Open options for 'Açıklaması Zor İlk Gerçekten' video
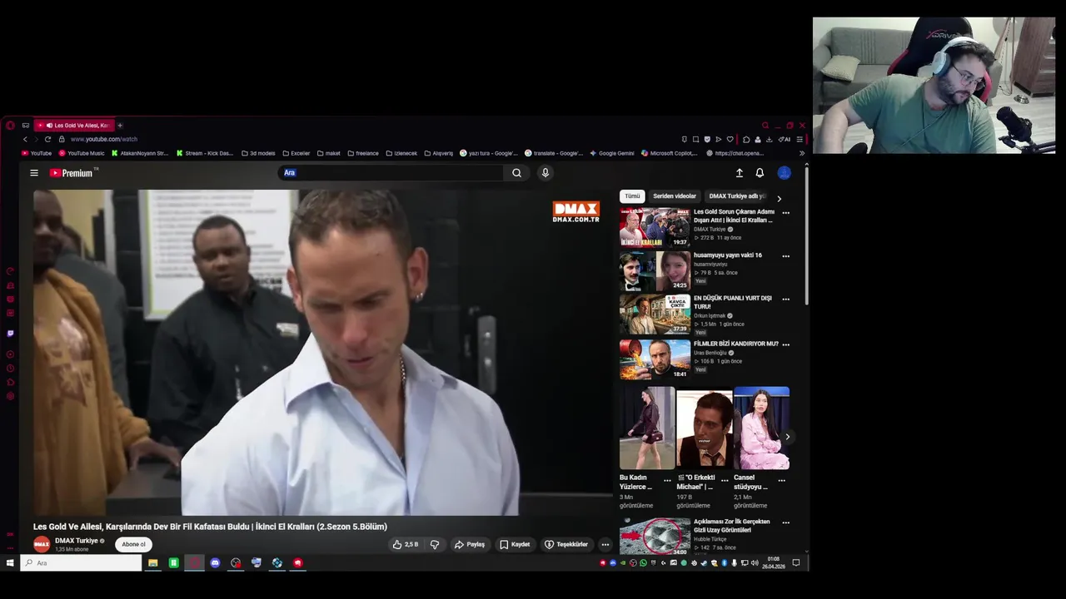 point(785,522)
